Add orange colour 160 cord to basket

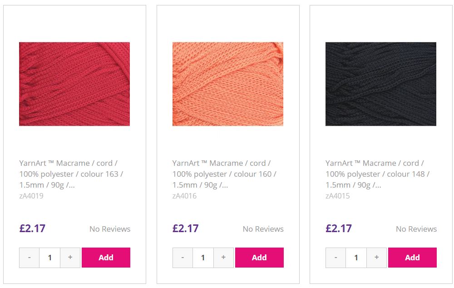tap(259, 258)
